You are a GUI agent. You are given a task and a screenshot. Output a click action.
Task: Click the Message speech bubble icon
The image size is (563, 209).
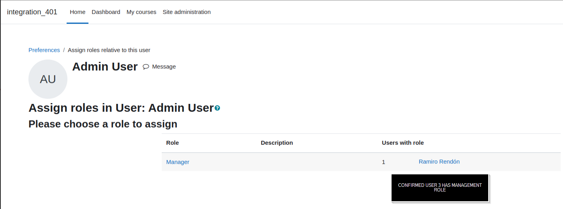(146, 67)
